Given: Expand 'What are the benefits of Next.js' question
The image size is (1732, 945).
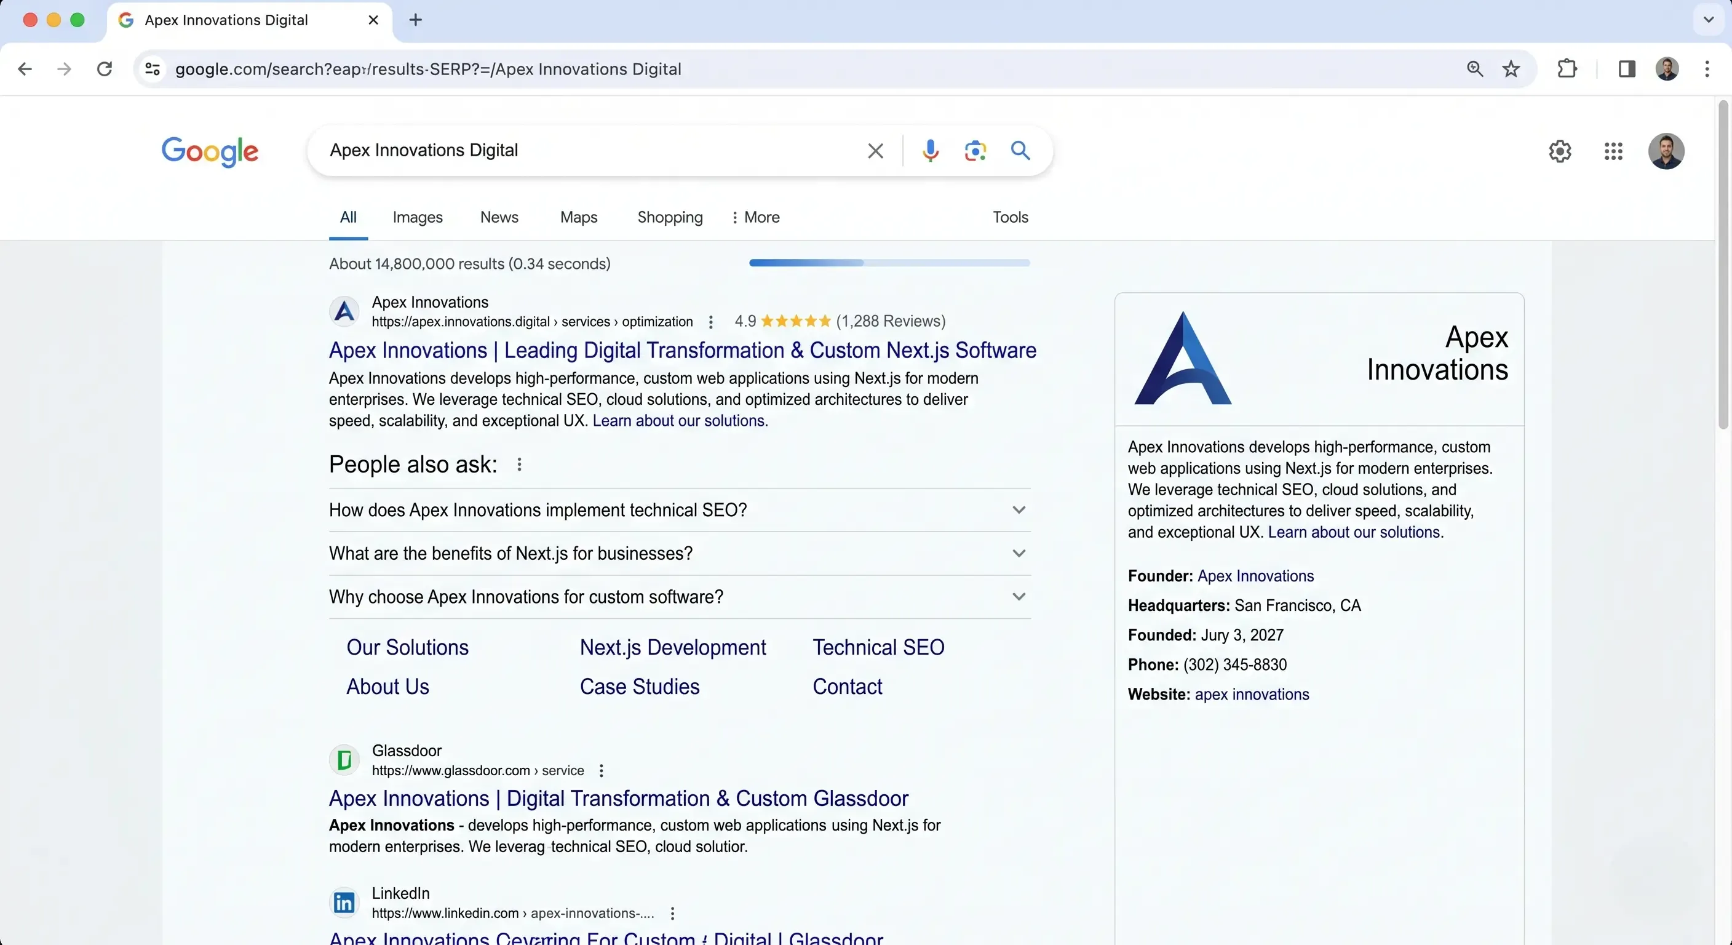Looking at the screenshot, I should click(679, 554).
